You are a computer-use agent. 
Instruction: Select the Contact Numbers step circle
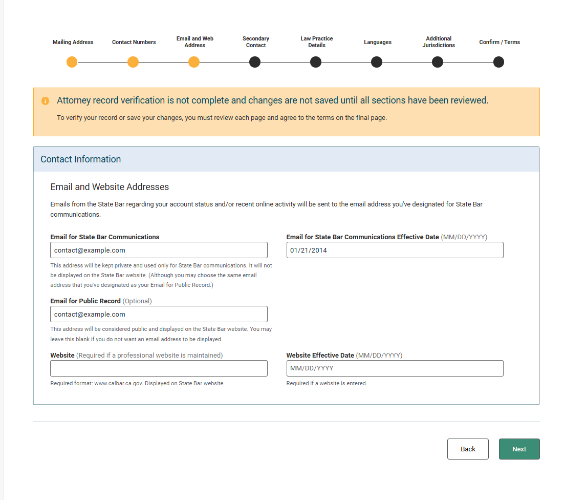pyautogui.click(x=133, y=62)
